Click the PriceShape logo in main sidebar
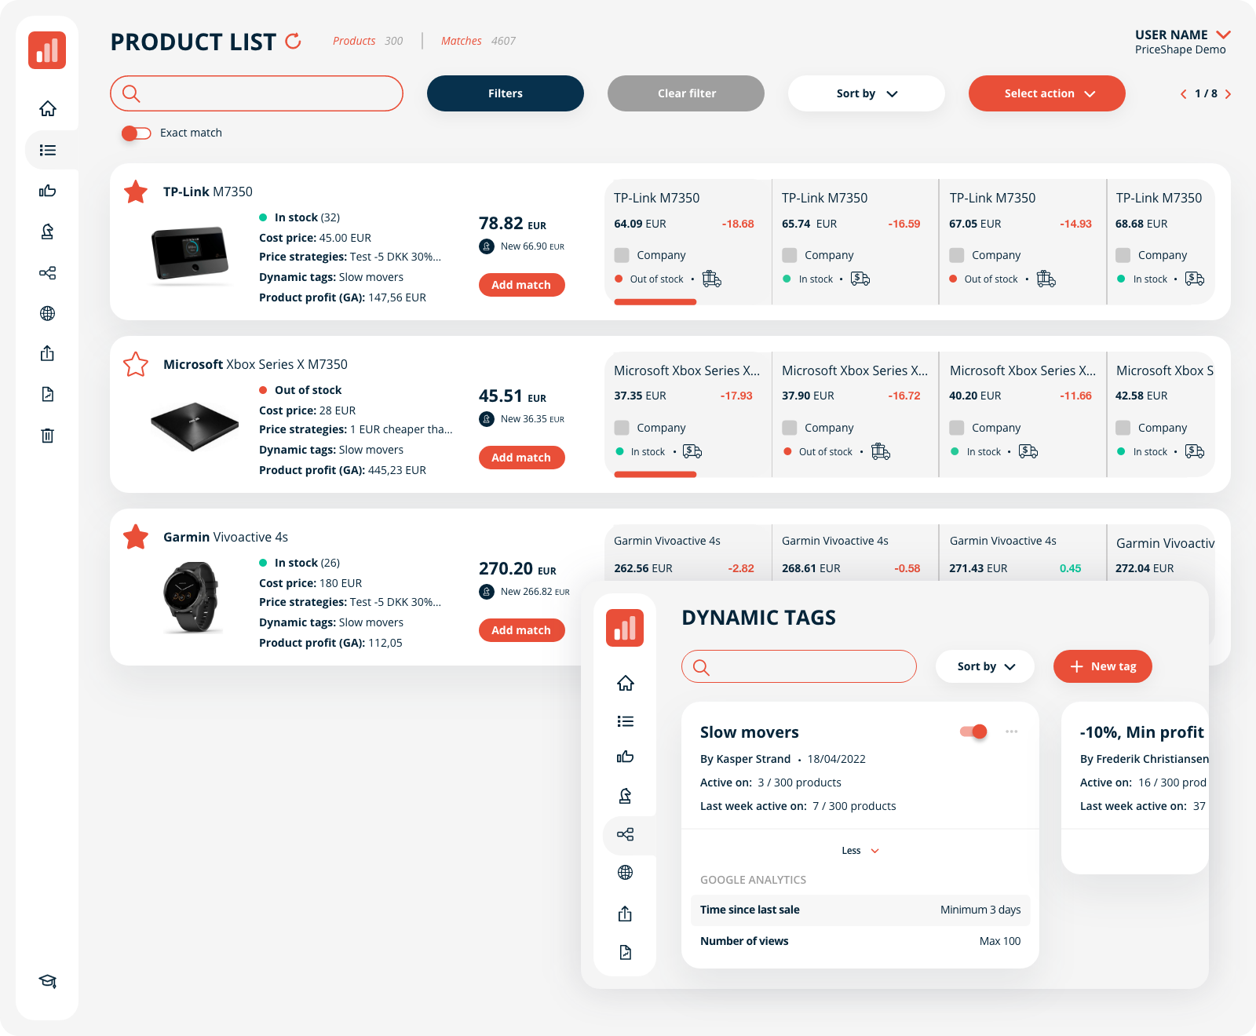The width and height of the screenshot is (1256, 1036). tap(47, 50)
